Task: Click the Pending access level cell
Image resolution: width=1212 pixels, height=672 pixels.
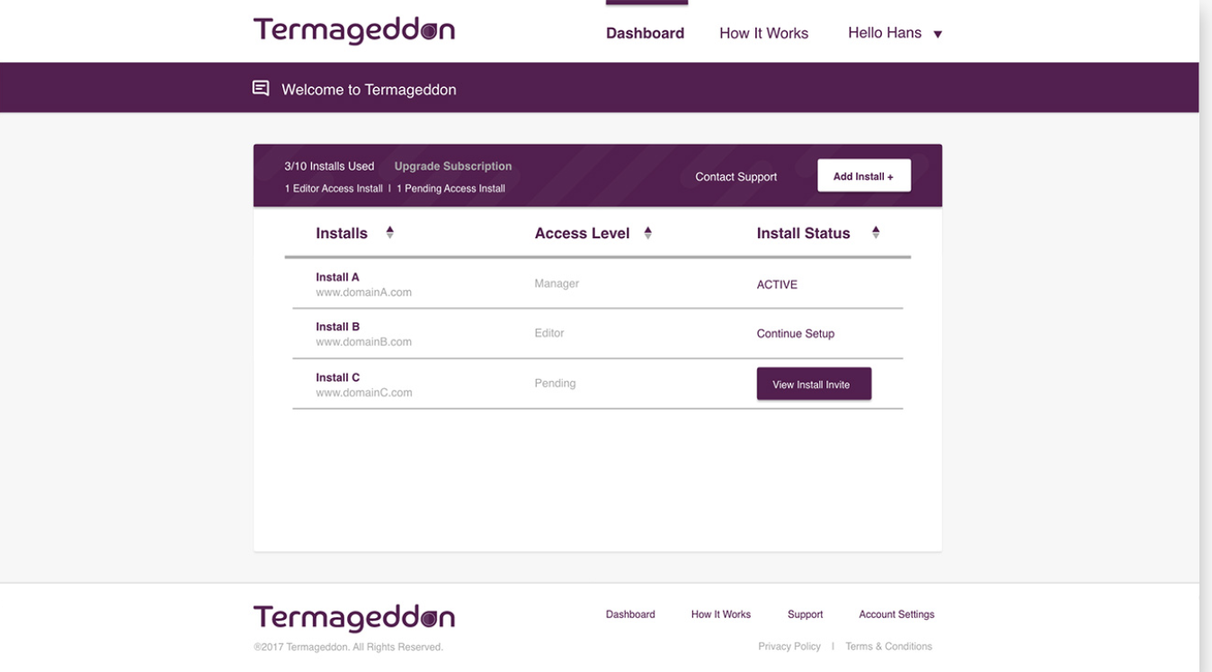Action: 555,383
